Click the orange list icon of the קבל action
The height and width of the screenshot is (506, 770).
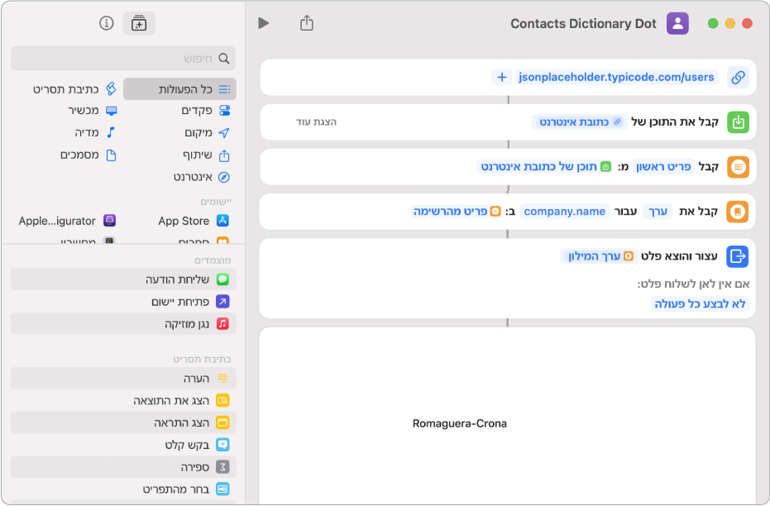tap(738, 167)
